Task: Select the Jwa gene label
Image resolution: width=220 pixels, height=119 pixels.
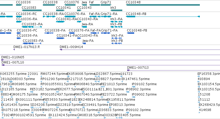Action: tap(84, 2)
